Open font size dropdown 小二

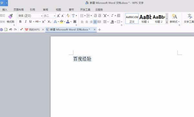tap(54, 16)
